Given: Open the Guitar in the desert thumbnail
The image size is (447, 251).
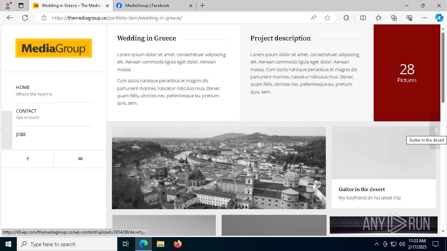Looking at the screenshot, I should tap(384, 153).
